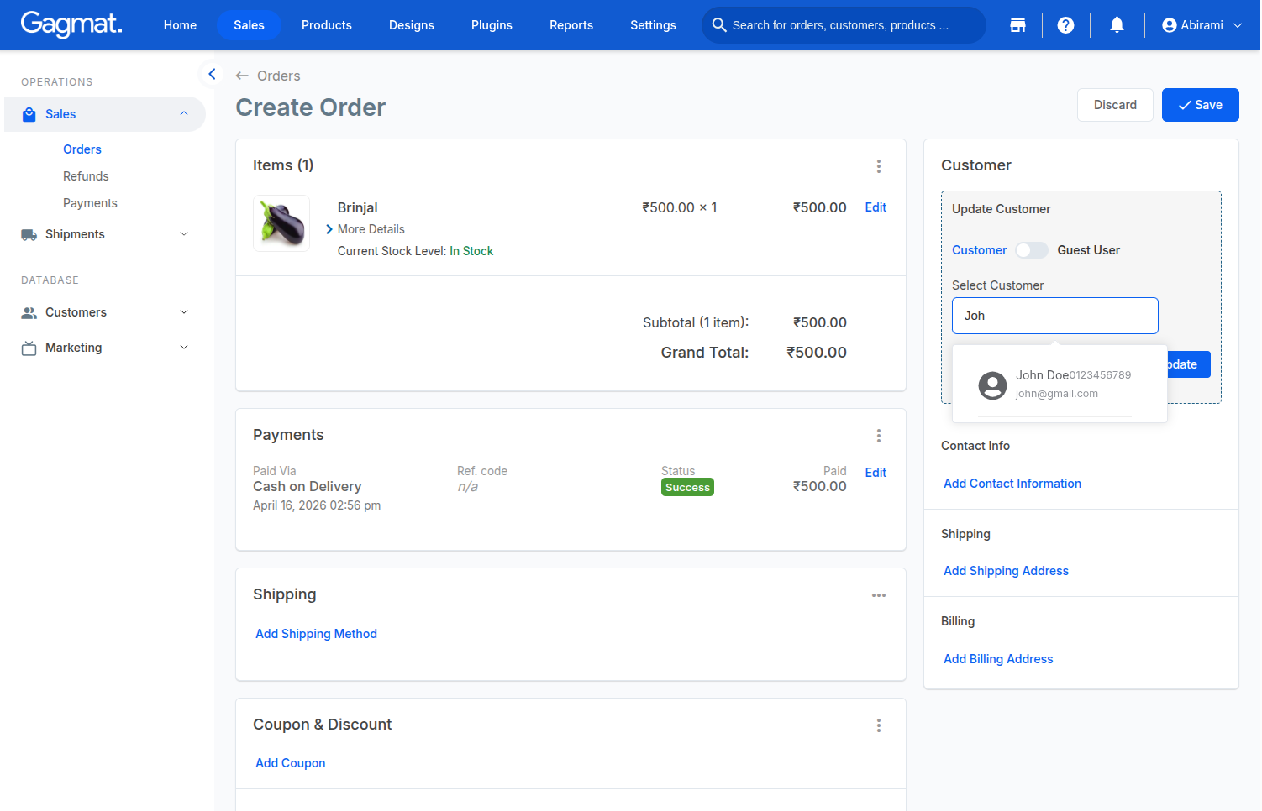This screenshot has height=811, width=1262.
Task: Open the Items section three-dot menu
Action: coord(879,166)
